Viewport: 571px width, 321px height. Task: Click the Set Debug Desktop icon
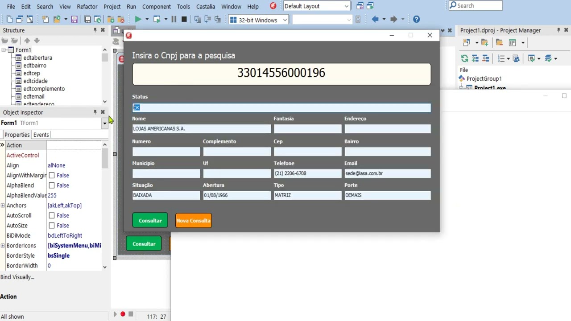pyautogui.click(x=370, y=6)
